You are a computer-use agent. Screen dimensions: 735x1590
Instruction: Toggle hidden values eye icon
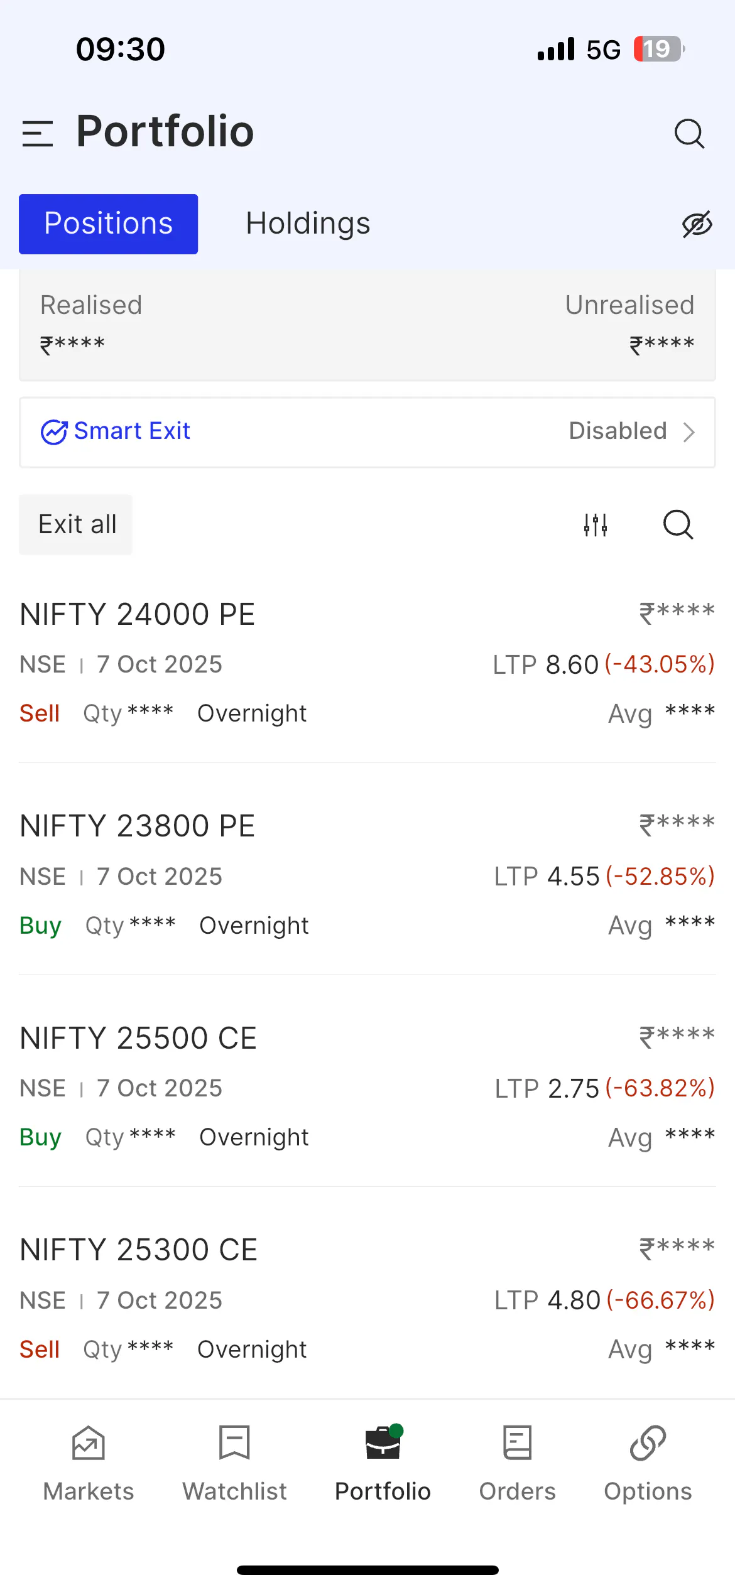pyautogui.click(x=697, y=224)
